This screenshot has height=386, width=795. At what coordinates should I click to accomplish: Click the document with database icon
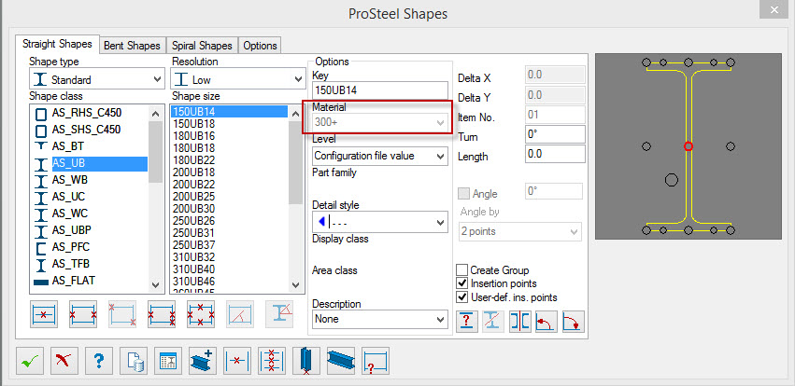click(x=134, y=361)
